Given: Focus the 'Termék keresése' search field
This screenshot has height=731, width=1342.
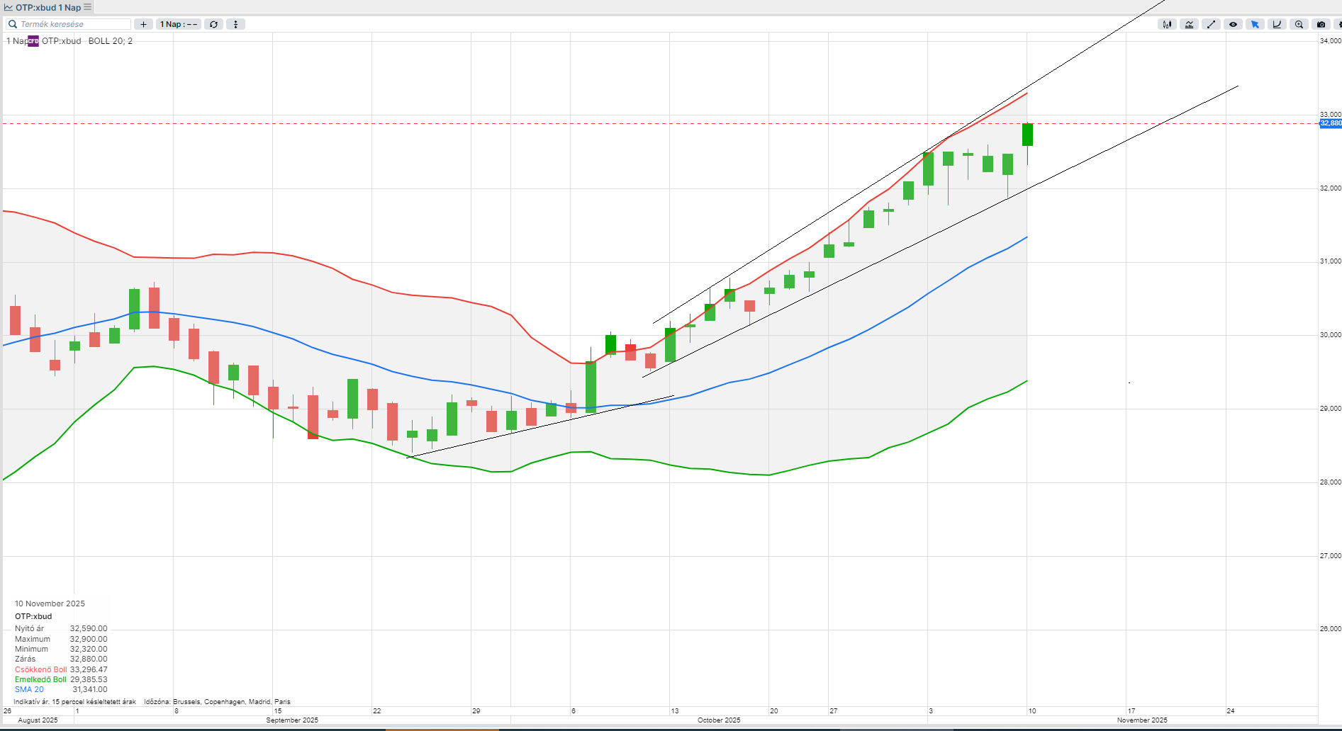Looking at the screenshot, I should (x=71, y=24).
